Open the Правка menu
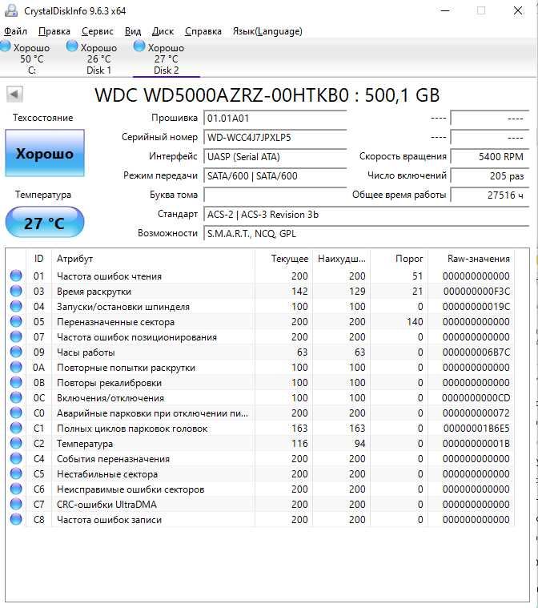Image resolution: width=538 pixels, height=608 pixels. pyautogui.click(x=54, y=31)
